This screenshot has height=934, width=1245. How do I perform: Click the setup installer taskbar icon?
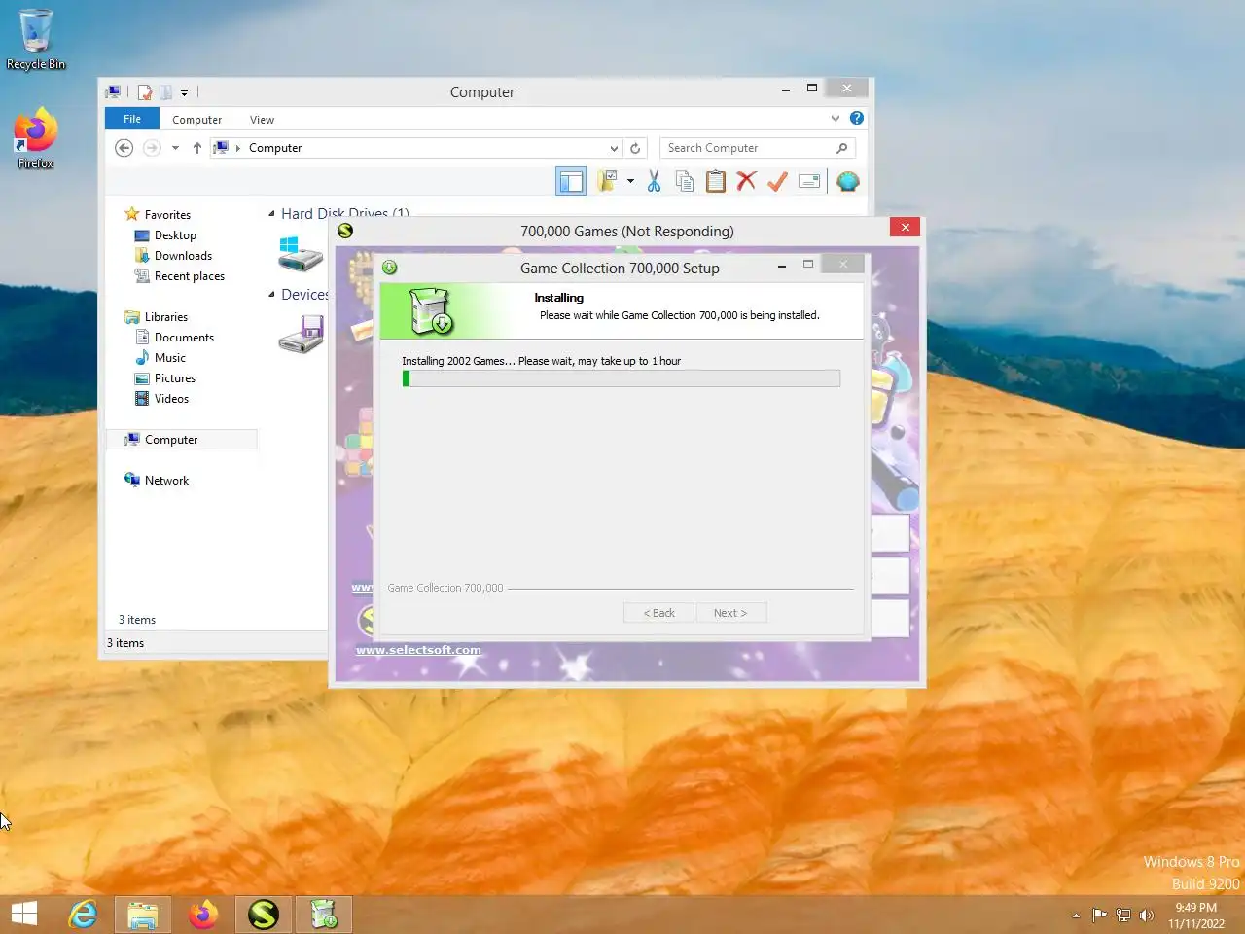point(324,915)
